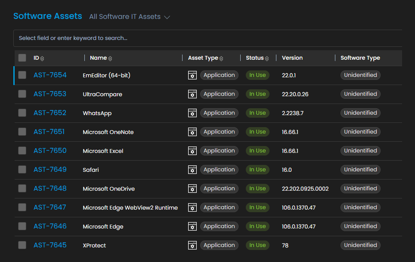Tick the XProtect row checkbox
The width and height of the screenshot is (415, 262).
pos(22,245)
